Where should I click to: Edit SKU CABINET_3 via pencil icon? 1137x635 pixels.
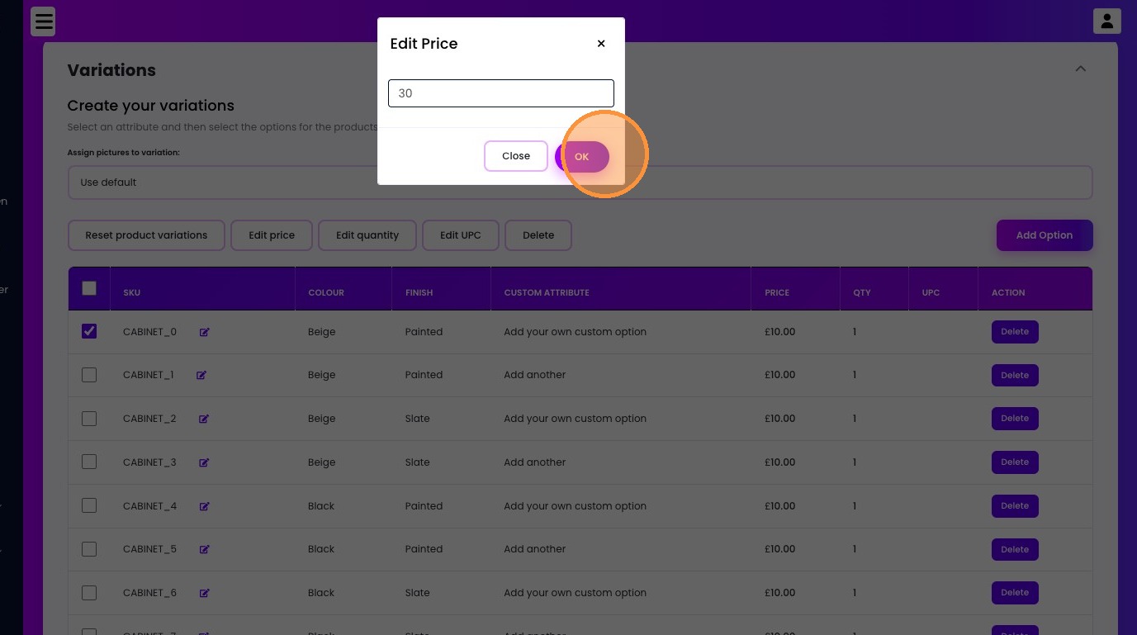tap(205, 462)
